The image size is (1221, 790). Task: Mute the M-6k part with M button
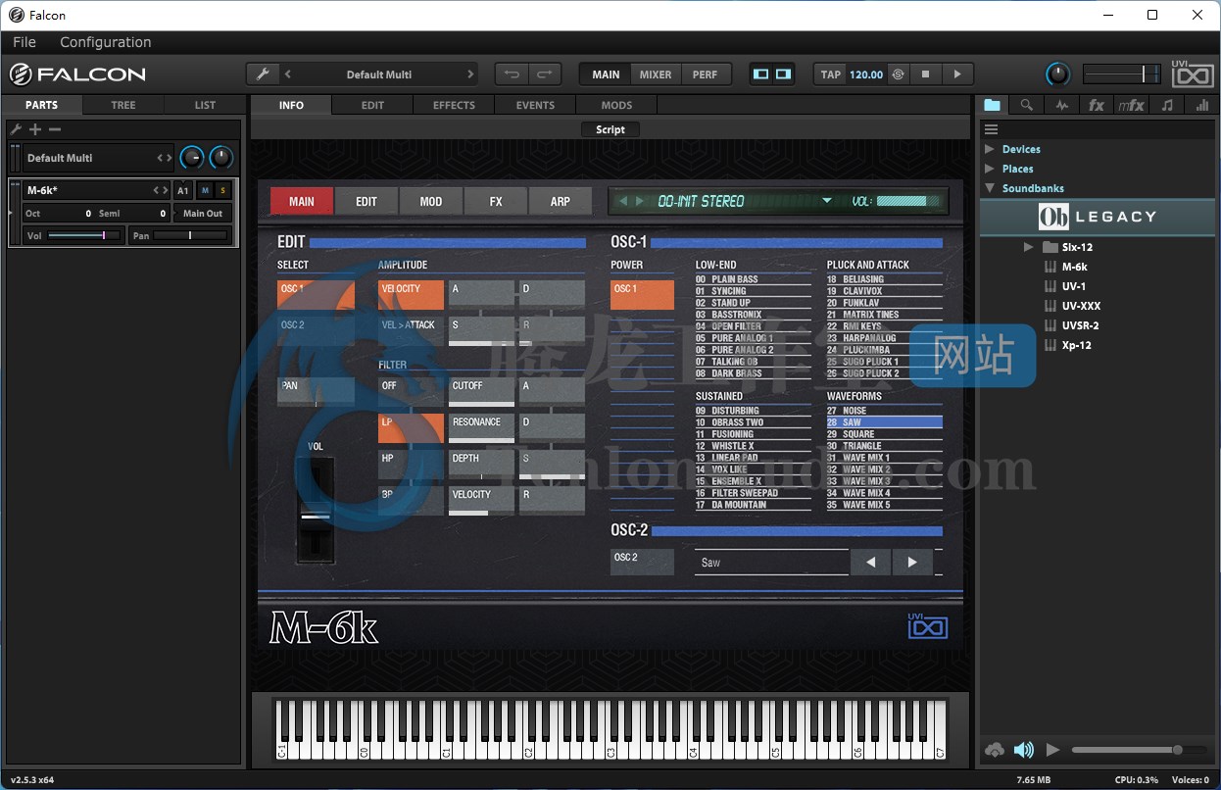tap(205, 190)
